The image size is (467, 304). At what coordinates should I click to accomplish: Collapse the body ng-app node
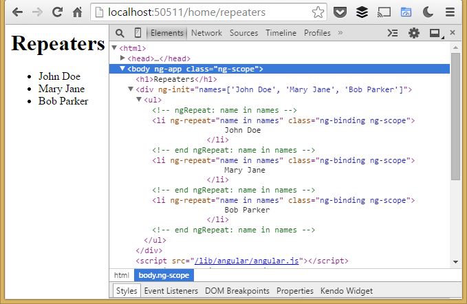tap(122, 69)
